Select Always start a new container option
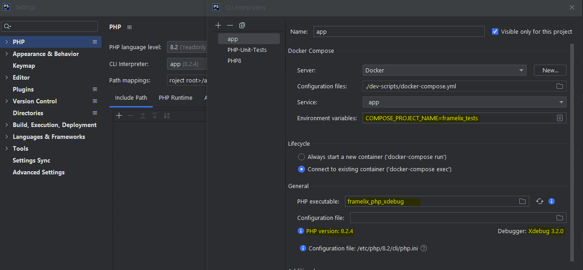The image size is (583, 270). pyautogui.click(x=301, y=157)
